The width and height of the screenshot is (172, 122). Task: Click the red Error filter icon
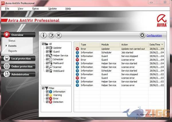pos(50,99)
